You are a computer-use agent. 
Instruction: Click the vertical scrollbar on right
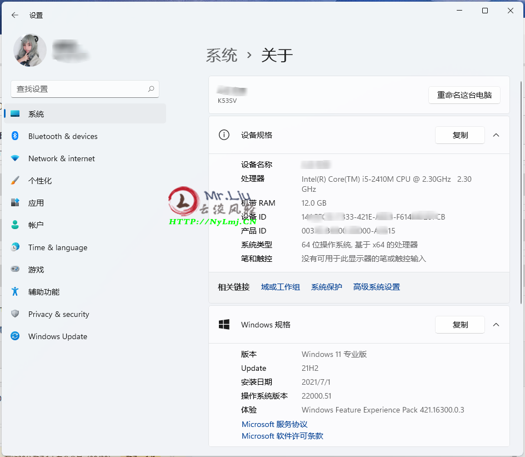[x=521, y=193]
